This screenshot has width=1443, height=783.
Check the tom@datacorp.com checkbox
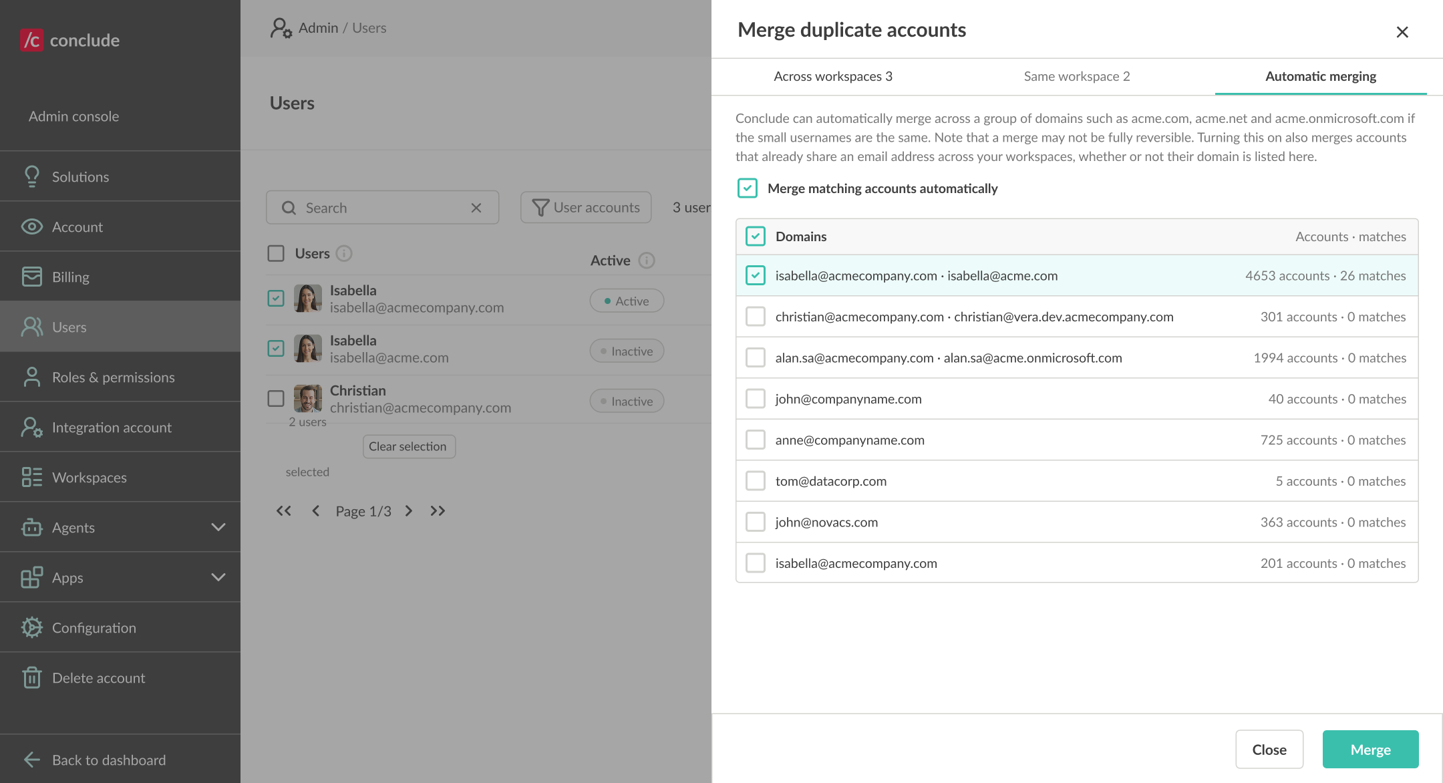756,481
